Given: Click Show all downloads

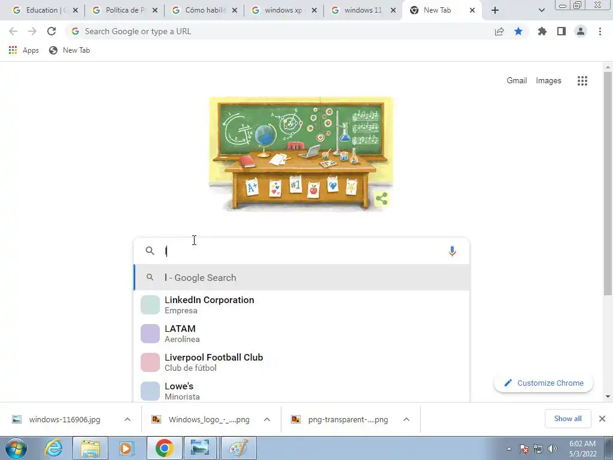Looking at the screenshot, I should pos(568,419).
